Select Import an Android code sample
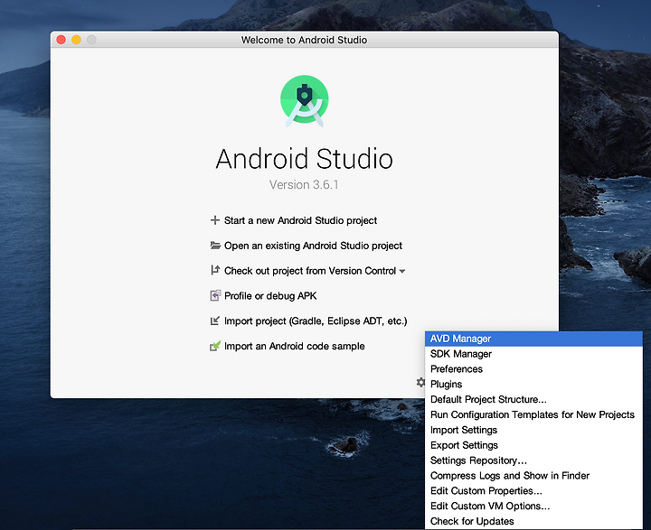651x530 pixels. [x=295, y=346]
